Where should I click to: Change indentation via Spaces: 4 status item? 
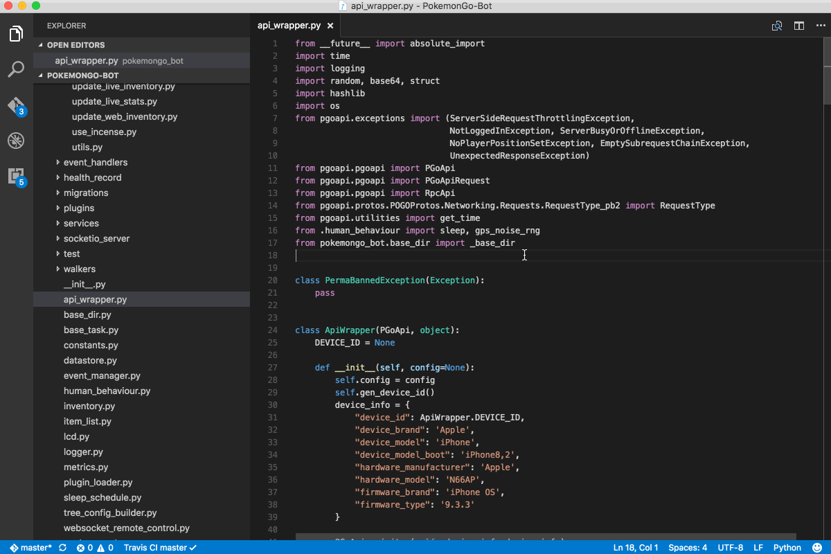(x=687, y=547)
